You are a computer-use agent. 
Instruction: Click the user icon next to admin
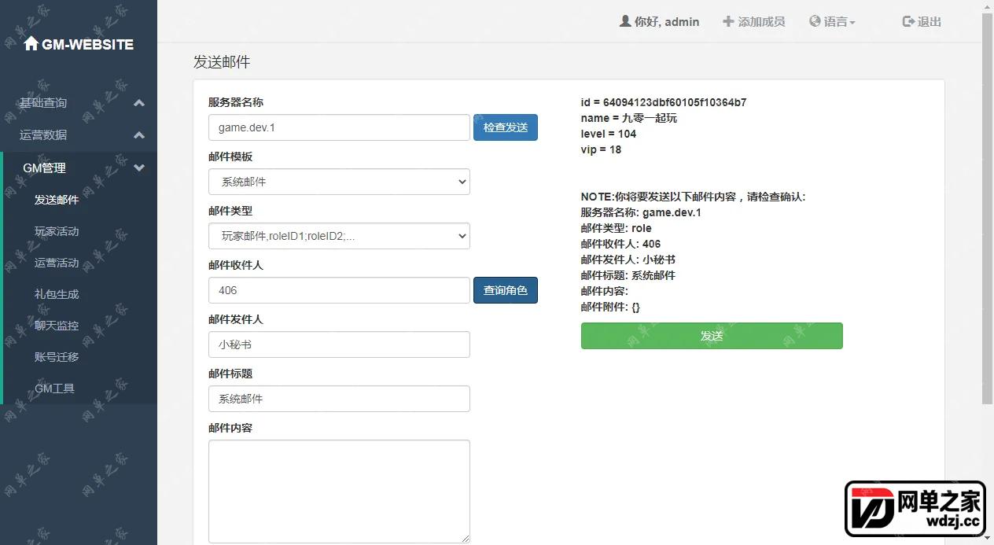tap(625, 21)
